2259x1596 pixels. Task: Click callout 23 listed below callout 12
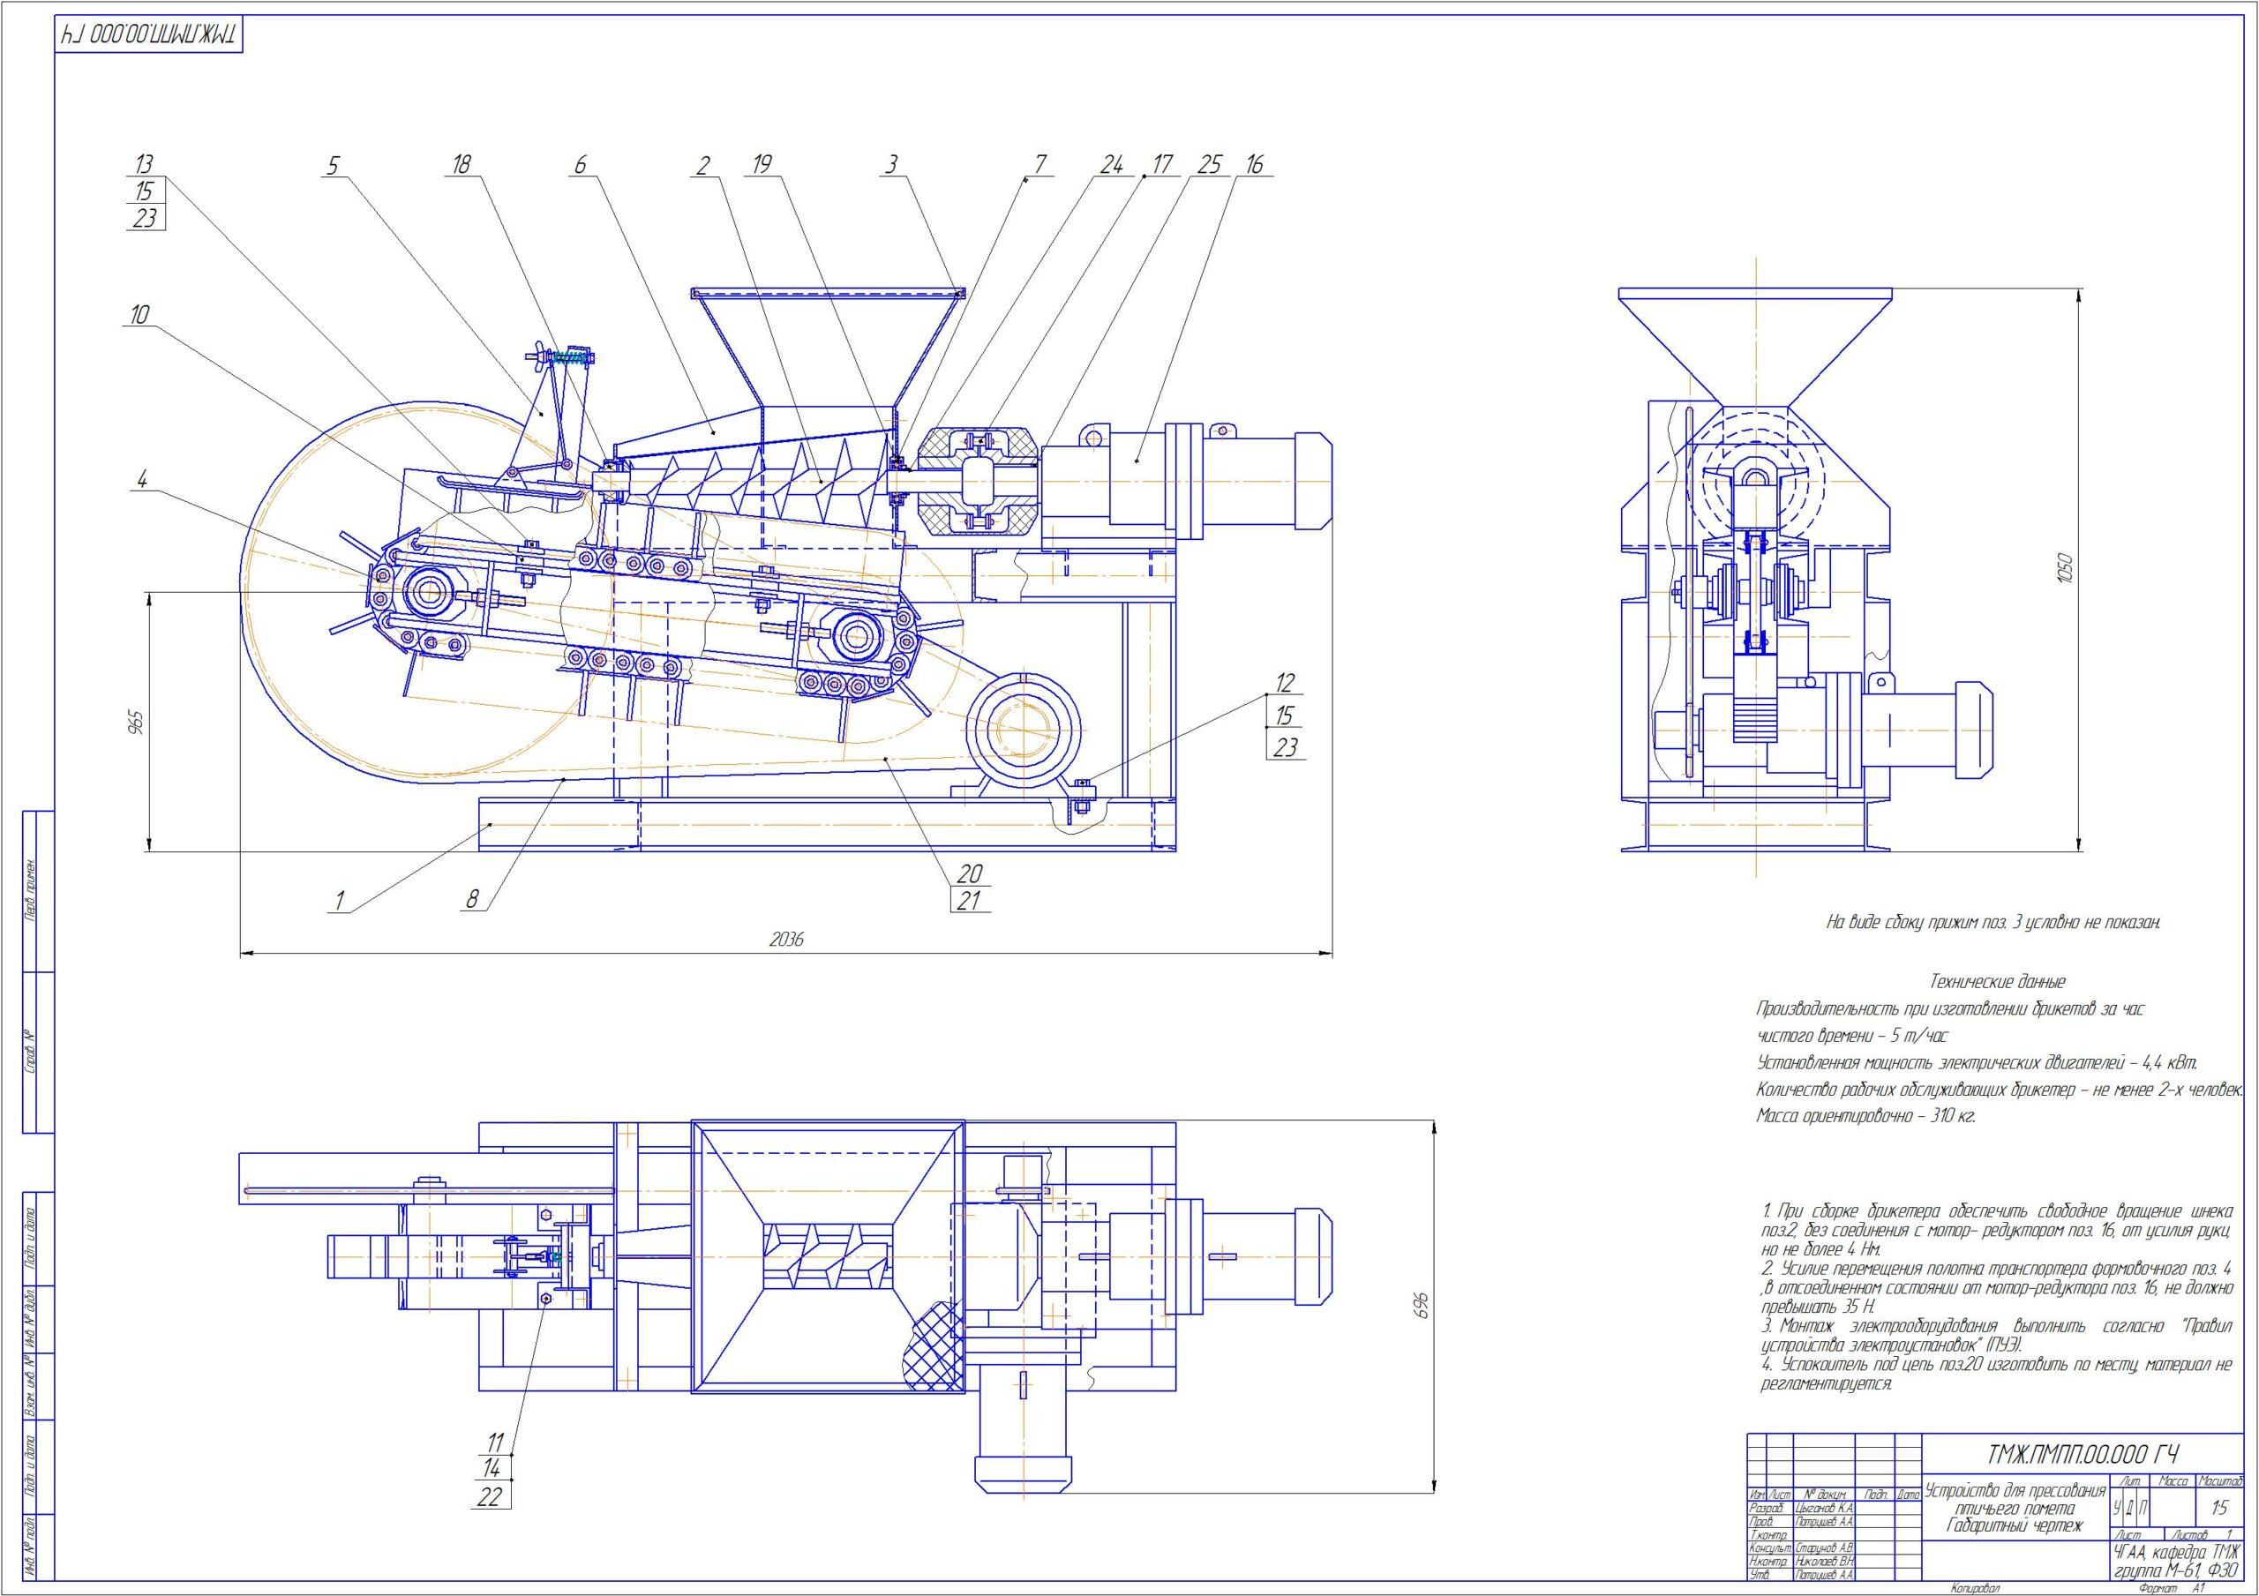(x=1285, y=748)
